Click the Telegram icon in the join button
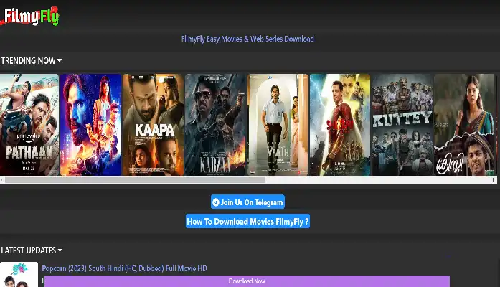The width and height of the screenshot is (500, 287). tap(216, 202)
